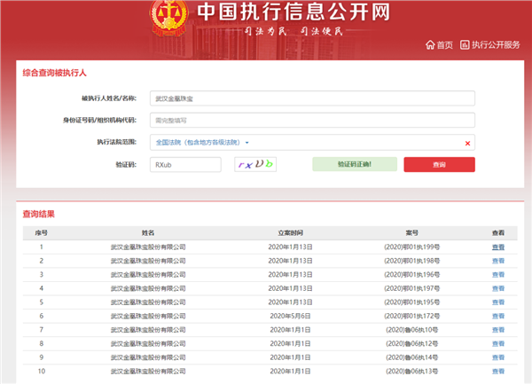Image resolution: width=532 pixels, height=384 pixels.
Task: Click the icon beside 执行公开服务
Action: point(465,44)
